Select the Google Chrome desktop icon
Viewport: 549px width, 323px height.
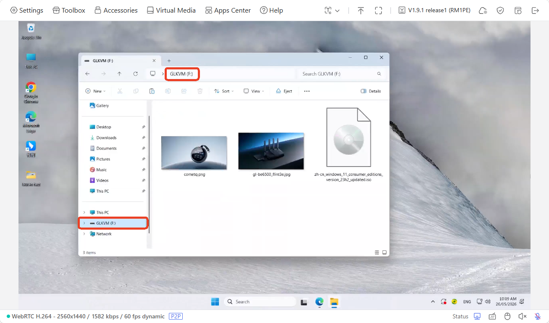click(31, 93)
